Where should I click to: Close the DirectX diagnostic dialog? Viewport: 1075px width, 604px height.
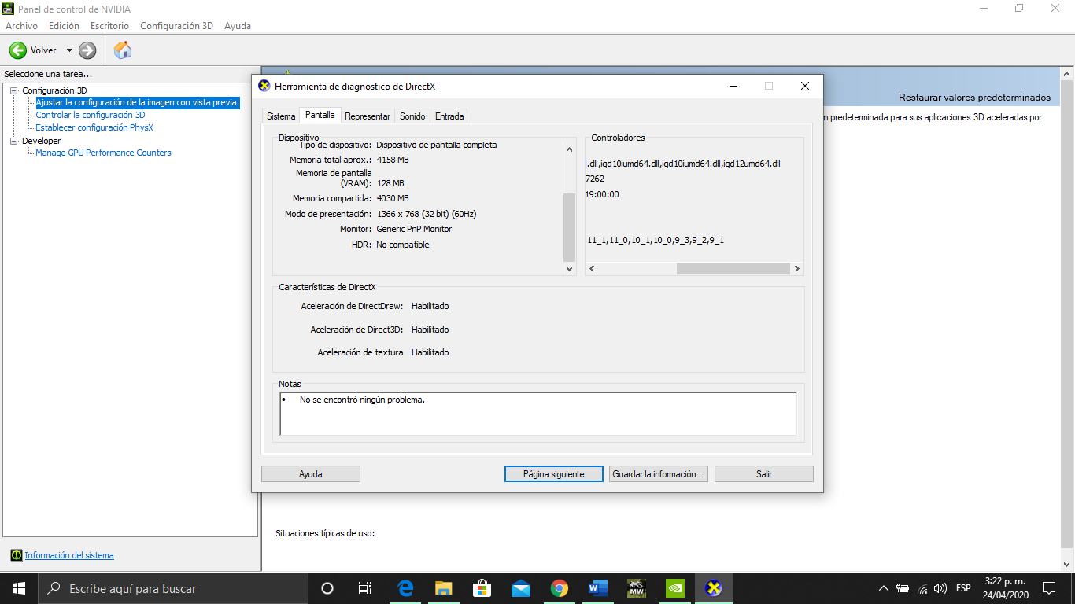click(805, 86)
